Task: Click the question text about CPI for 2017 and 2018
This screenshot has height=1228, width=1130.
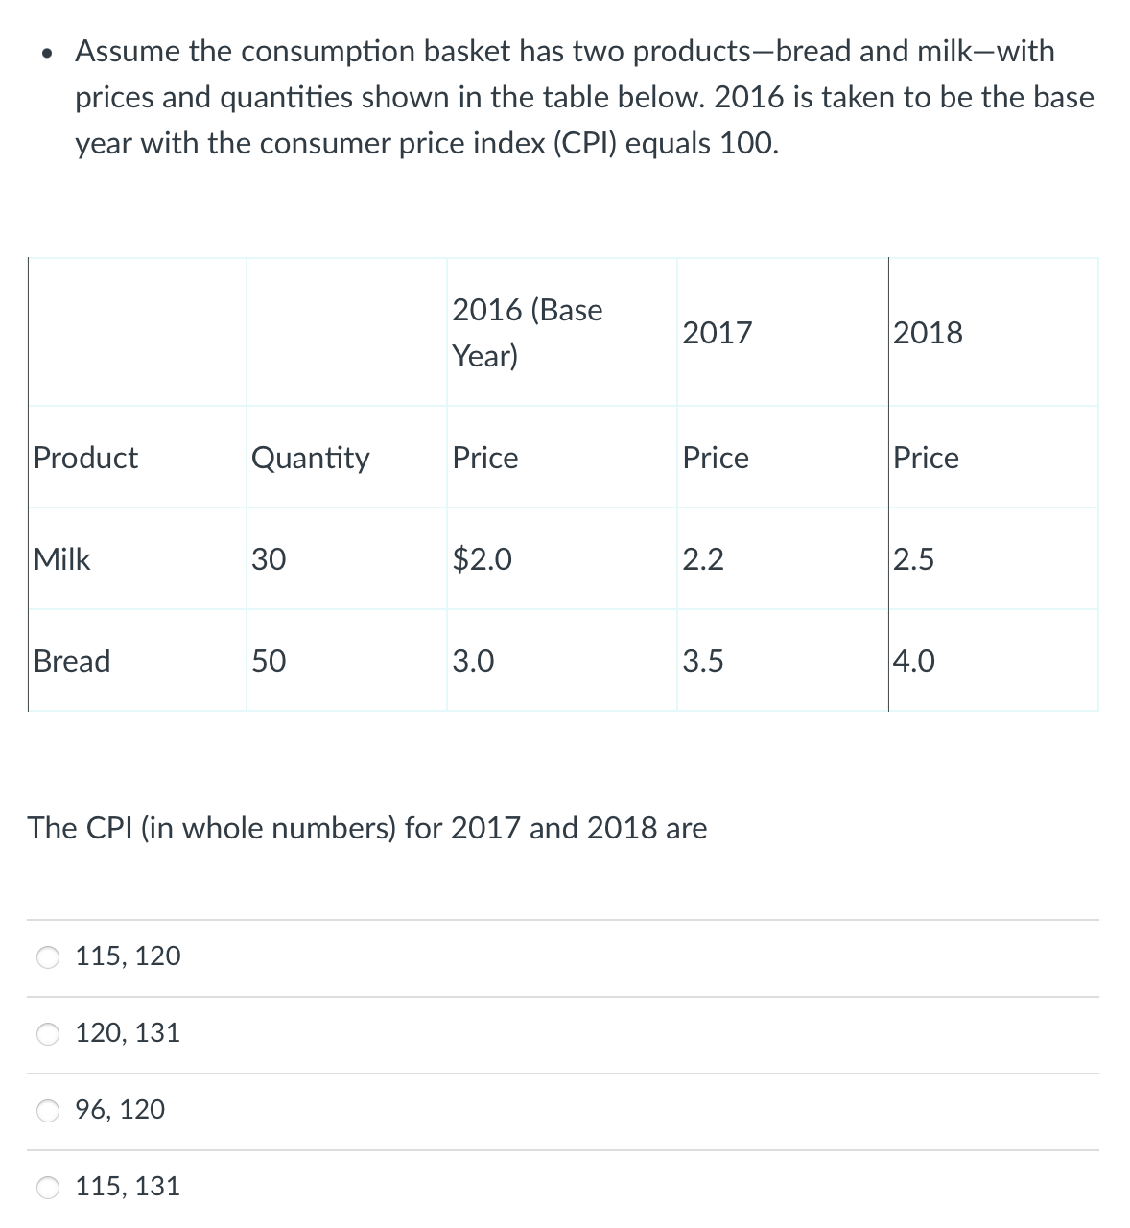Action: click(x=366, y=827)
